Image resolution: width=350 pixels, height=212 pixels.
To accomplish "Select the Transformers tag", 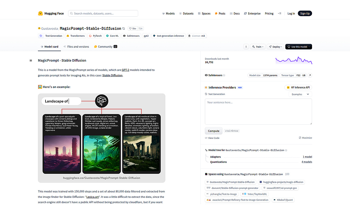I will 76,36.
